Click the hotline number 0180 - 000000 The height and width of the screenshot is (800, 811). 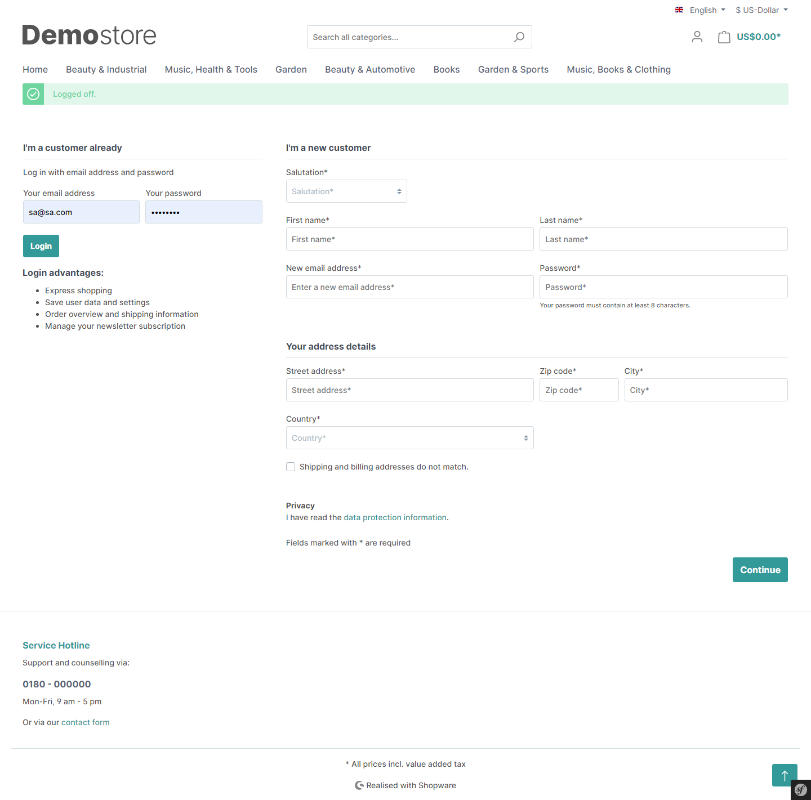(57, 684)
